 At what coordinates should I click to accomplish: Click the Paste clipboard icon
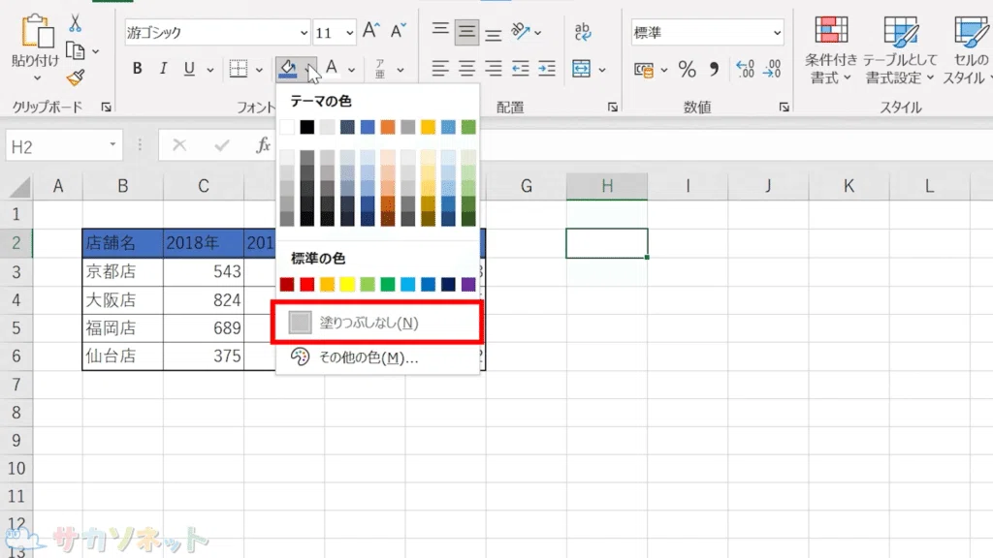36,32
